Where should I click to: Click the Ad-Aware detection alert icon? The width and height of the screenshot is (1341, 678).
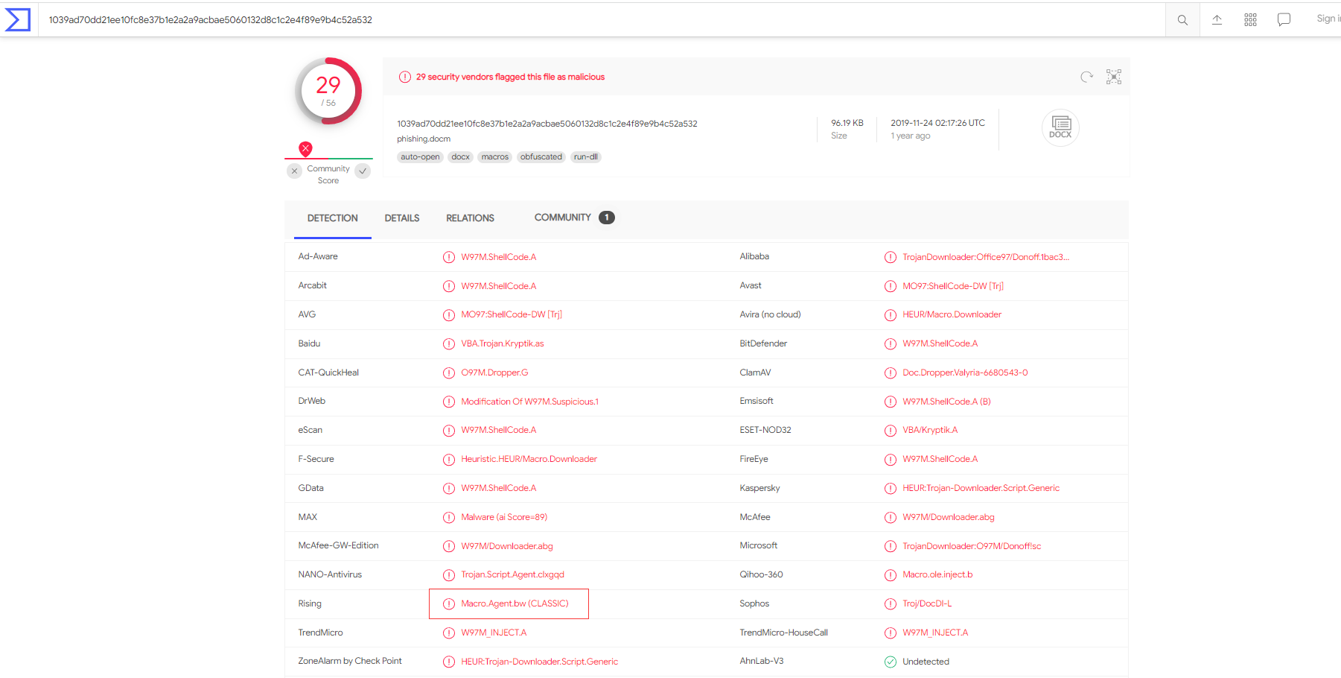pos(449,257)
